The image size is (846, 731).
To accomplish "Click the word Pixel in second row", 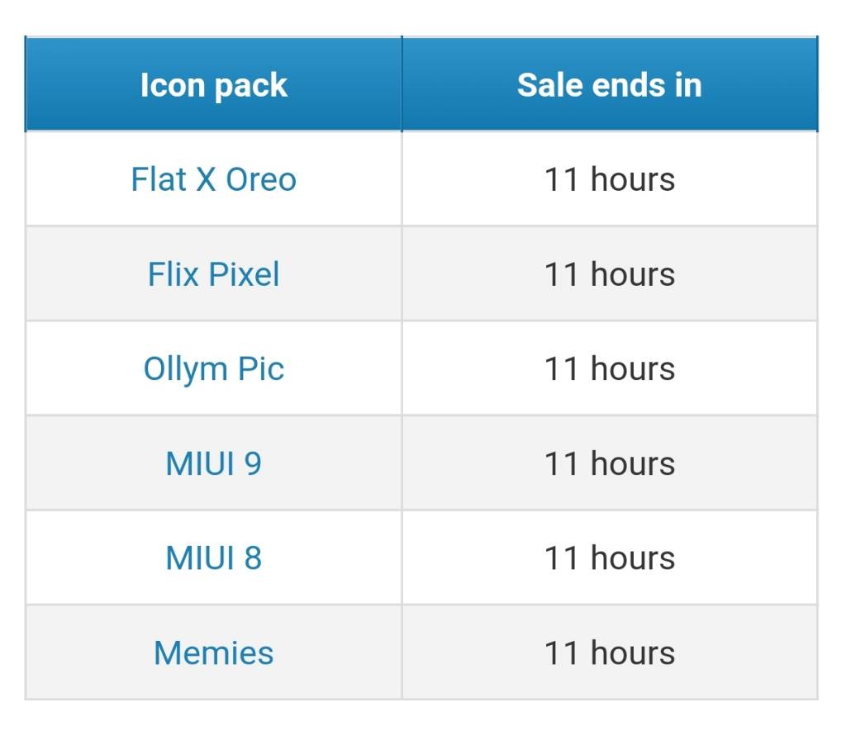I will (x=244, y=274).
